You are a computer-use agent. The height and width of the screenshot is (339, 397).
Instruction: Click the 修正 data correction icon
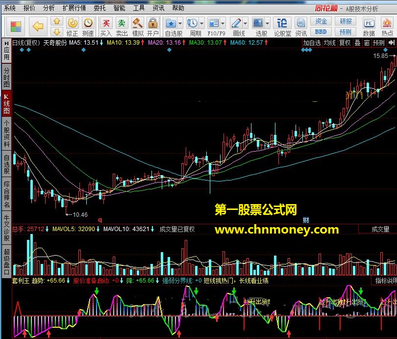(73, 26)
